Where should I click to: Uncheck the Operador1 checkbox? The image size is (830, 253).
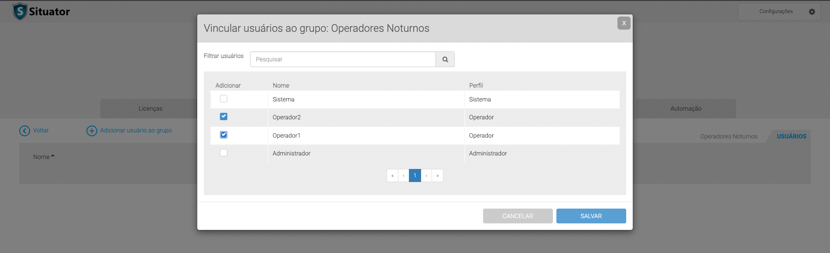(223, 135)
